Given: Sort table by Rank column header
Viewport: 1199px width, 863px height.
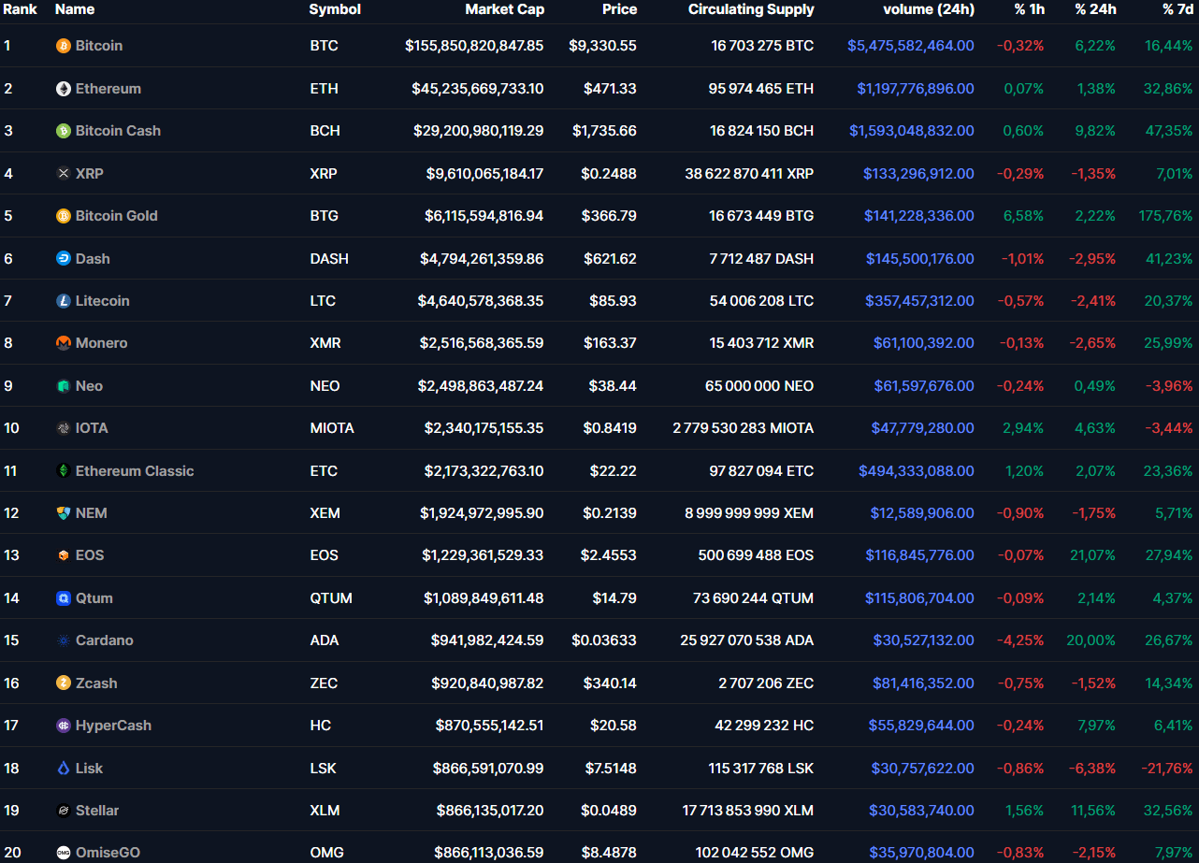Looking at the screenshot, I should tap(21, 9).
